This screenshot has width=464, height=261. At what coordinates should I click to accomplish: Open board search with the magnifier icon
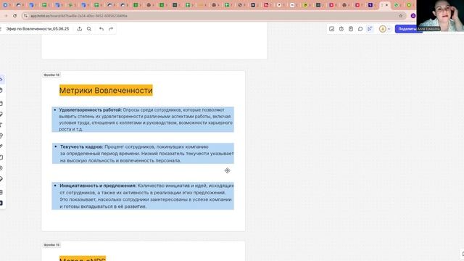point(89,29)
